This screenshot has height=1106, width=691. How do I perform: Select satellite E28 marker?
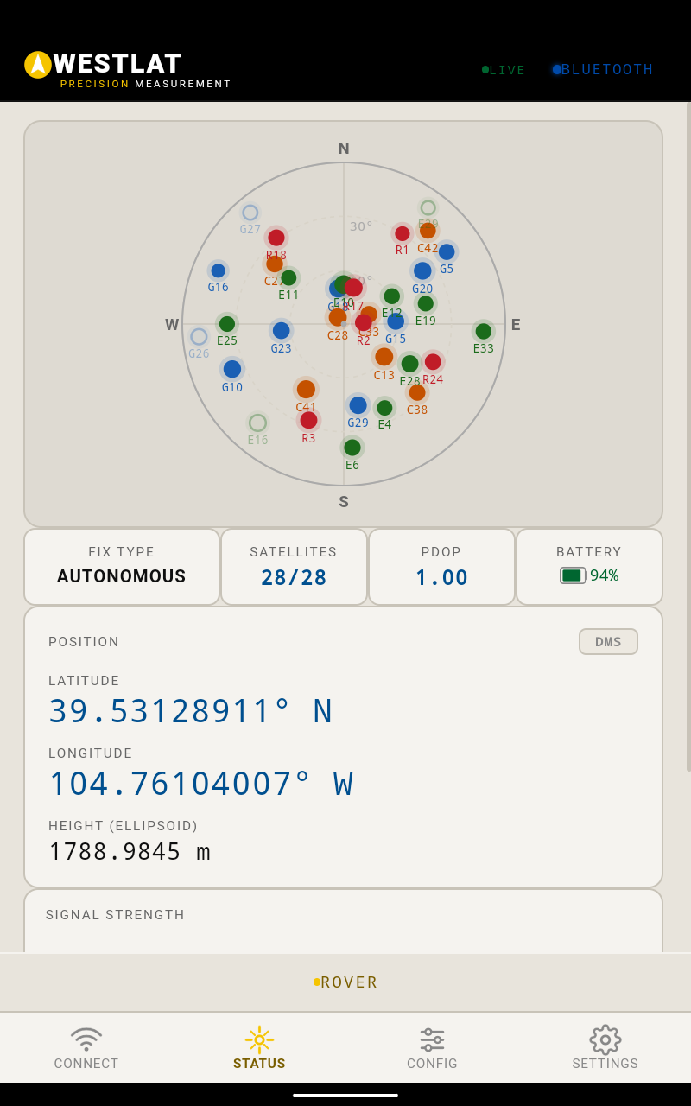pos(410,364)
